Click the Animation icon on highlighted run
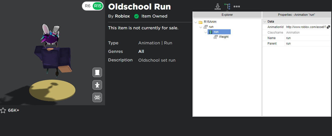 coord(210,32)
